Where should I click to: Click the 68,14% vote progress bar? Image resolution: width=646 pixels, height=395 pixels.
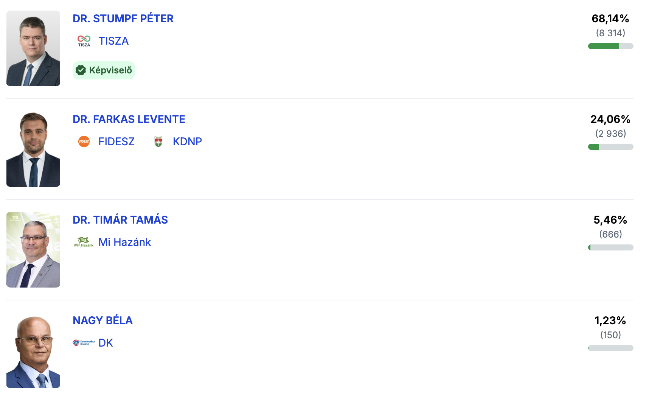tap(610, 46)
